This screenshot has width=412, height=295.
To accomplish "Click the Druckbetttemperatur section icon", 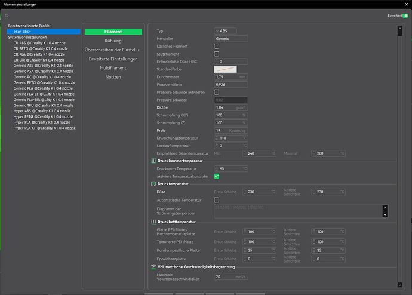I will (x=153, y=222).
